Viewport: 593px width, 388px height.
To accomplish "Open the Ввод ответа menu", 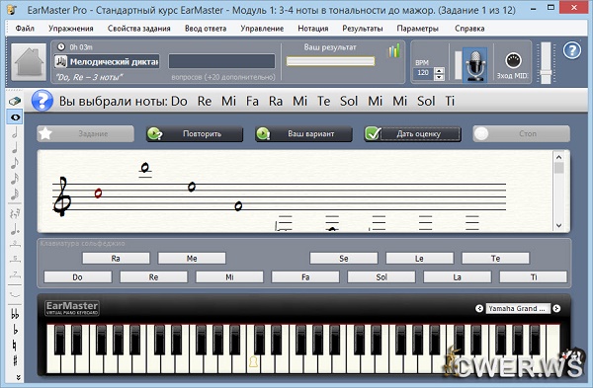I will coord(206,29).
